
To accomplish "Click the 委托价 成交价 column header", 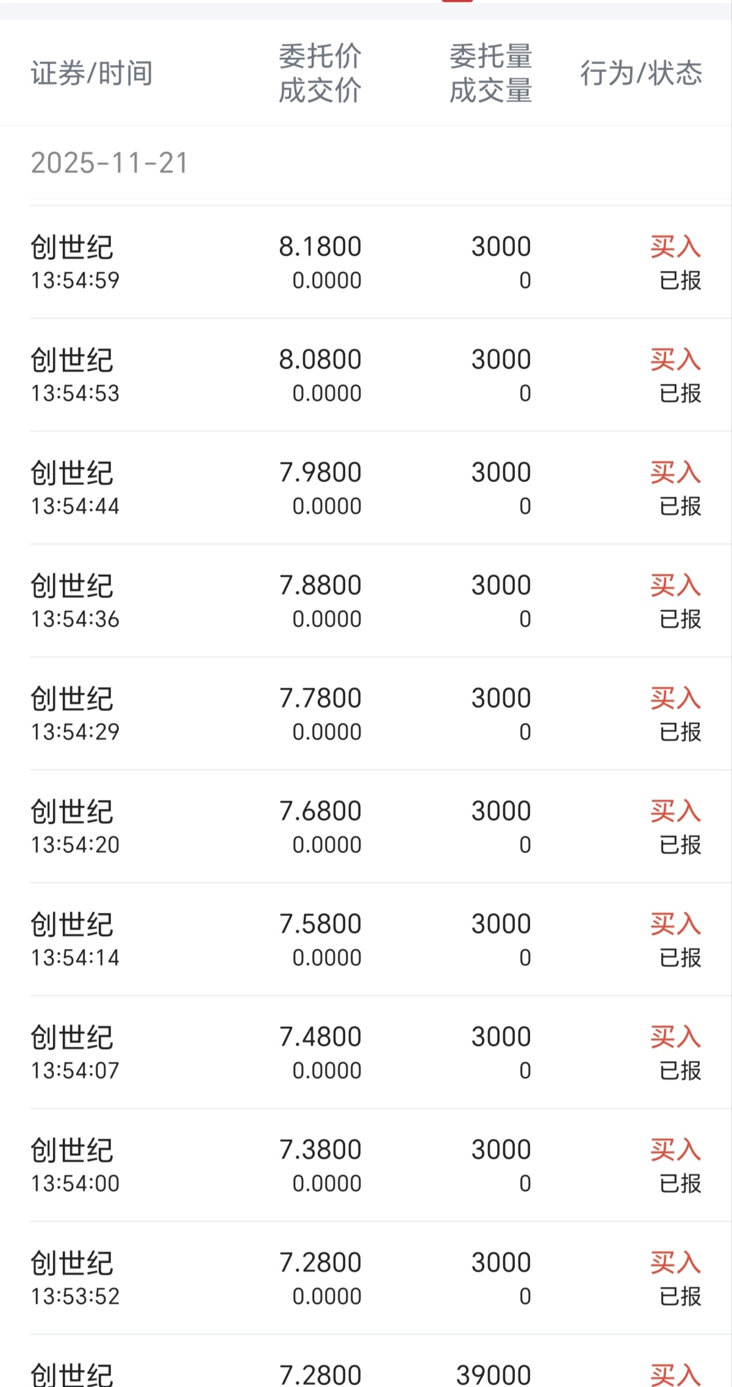I will [x=320, y=73].
